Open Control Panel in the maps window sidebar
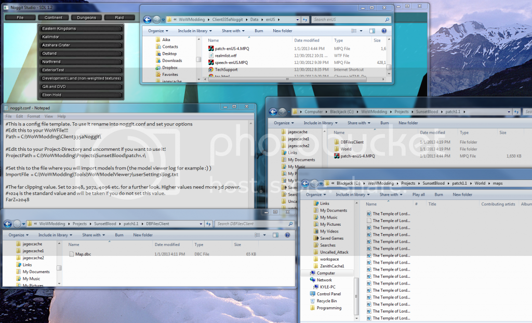The width and height of the screenshot is (532, 323). click(328, 294)
